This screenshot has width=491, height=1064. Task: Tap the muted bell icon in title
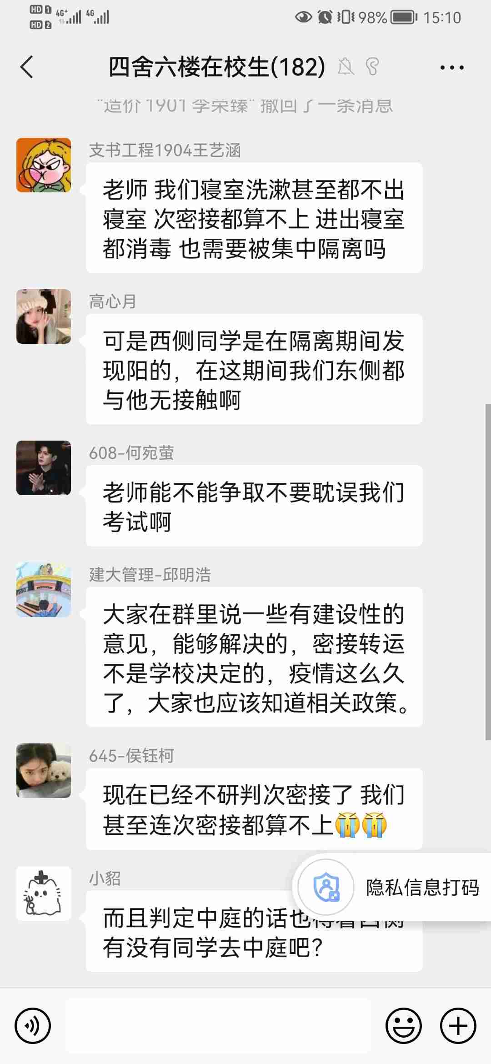tap(346, 67)
